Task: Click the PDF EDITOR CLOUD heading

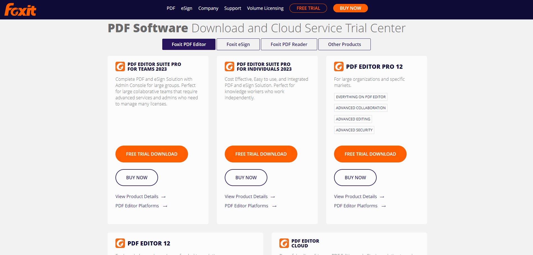Action: coord(305,243)
